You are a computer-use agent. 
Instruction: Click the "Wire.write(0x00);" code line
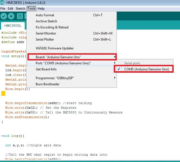click(21, 112)
